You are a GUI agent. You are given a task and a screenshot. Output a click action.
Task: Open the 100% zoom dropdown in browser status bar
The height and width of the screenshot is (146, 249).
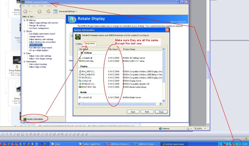coord(205,128)
